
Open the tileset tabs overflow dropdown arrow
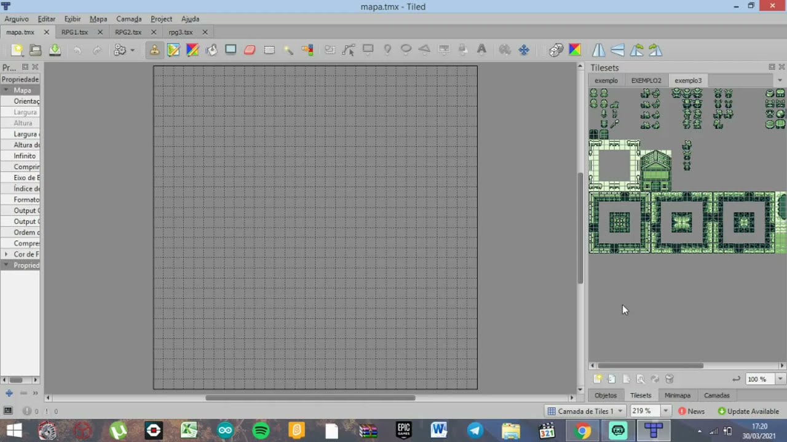780,80
